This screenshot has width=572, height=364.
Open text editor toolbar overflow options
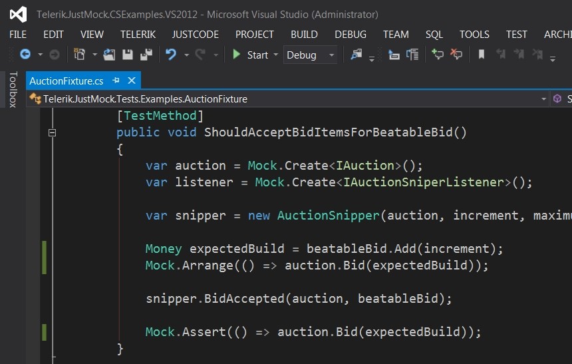[x=553, y=58]
